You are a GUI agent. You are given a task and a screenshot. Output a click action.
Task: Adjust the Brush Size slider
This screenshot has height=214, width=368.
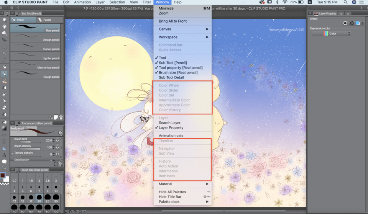[30, 142]
